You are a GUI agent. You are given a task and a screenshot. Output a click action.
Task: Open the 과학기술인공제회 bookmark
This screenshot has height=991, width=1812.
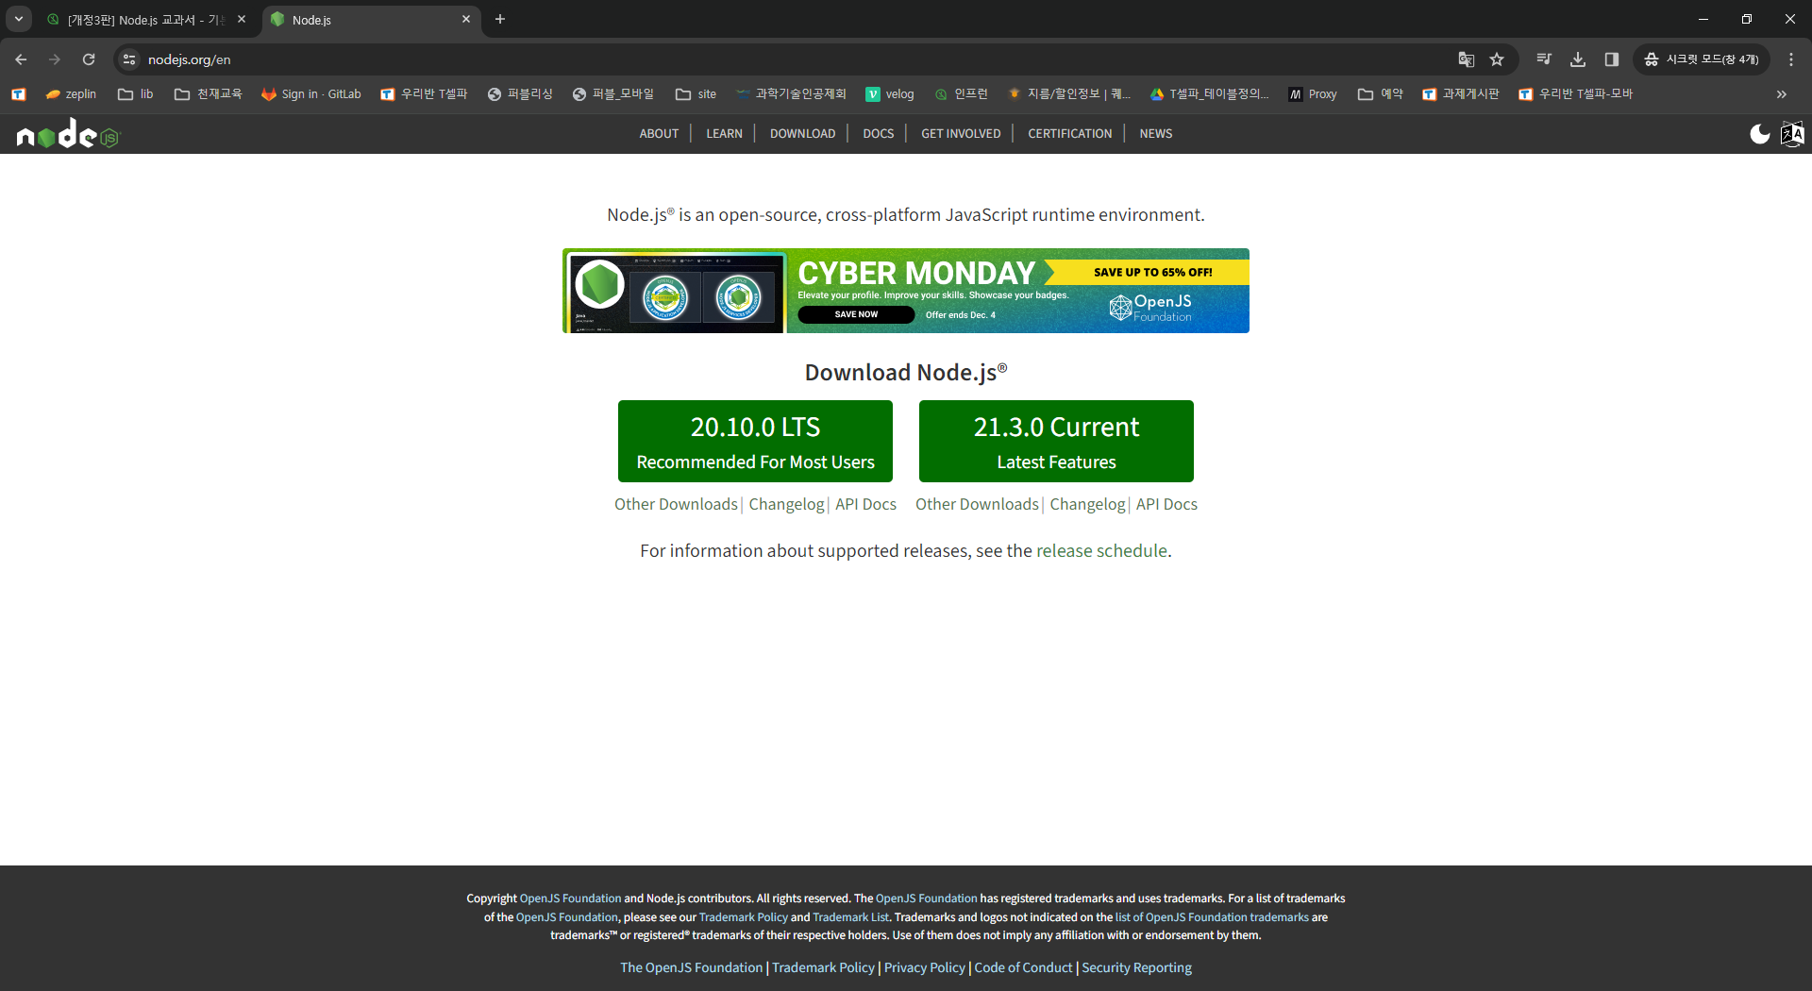pyautogui.click(x=791, y=94)
